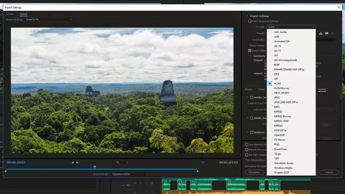The image size is (345, 194).
Task: Click the timeline in-point triangle handle
Action: (x=6, y=171)
